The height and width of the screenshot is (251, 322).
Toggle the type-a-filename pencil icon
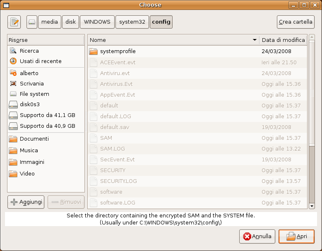click(14, 22)
